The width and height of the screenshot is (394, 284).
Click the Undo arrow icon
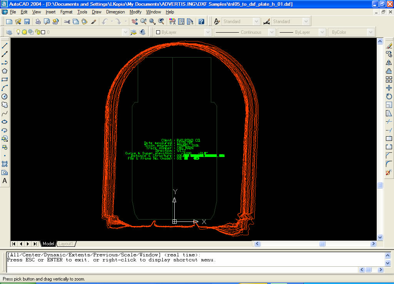coord(105,21)
